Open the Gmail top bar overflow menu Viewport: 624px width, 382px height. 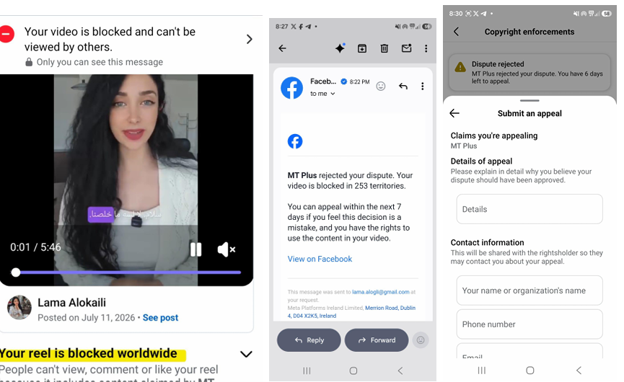pos(426,48)
